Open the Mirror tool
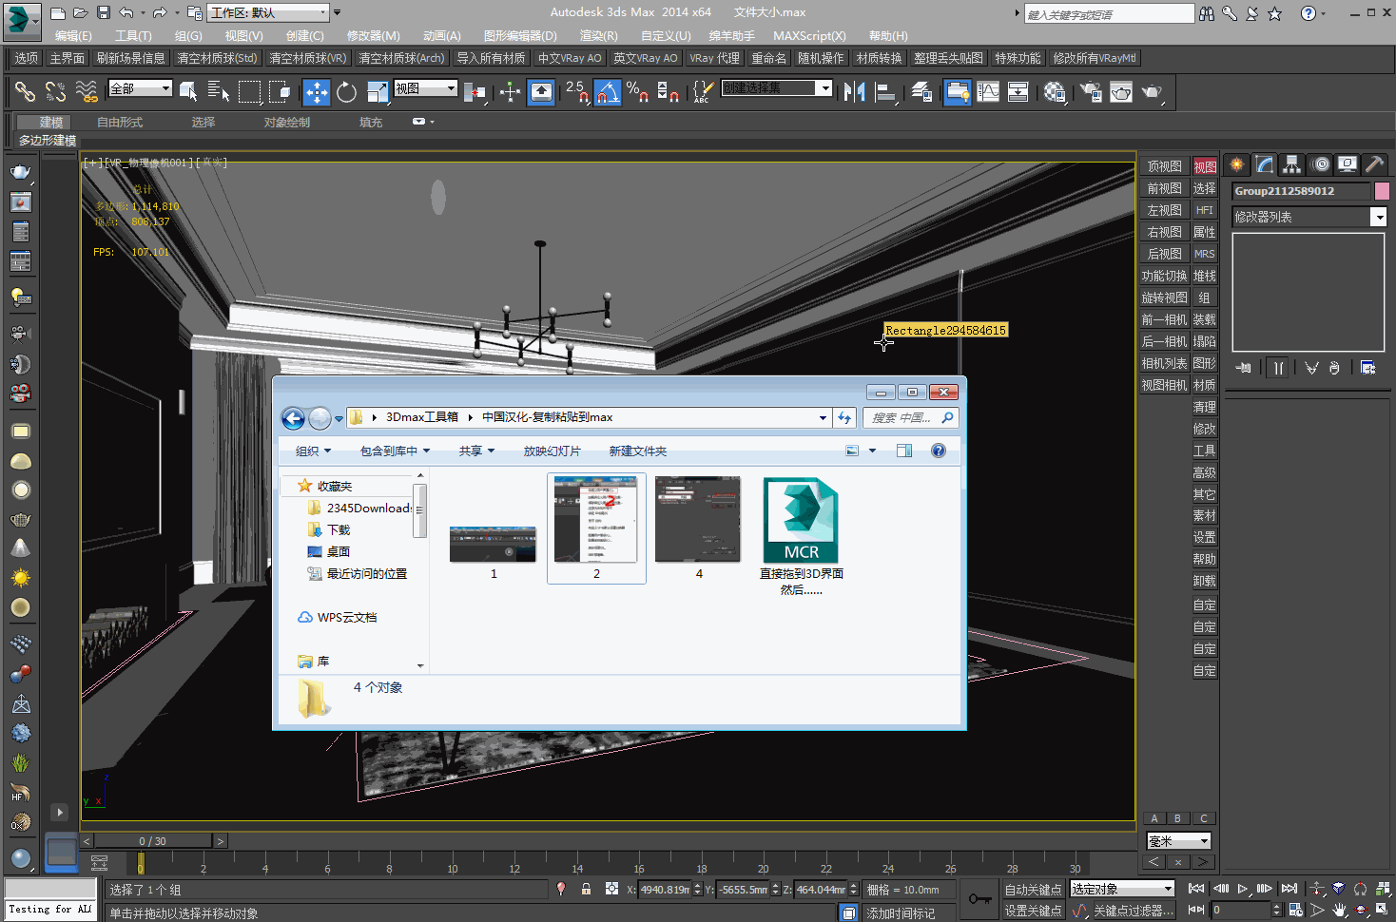The image size is (1396, 922). pos(854,92)
